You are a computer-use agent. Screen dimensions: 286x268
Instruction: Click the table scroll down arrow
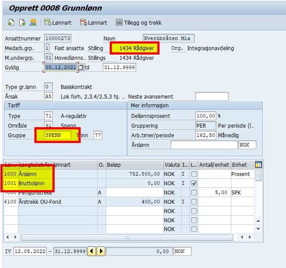pyautogui.click(x=258, y=229)
